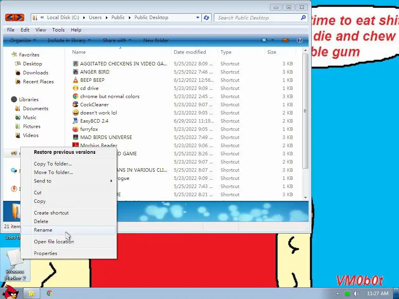Click the green network tray icon
399x299 pixels.
pos(347,294)
